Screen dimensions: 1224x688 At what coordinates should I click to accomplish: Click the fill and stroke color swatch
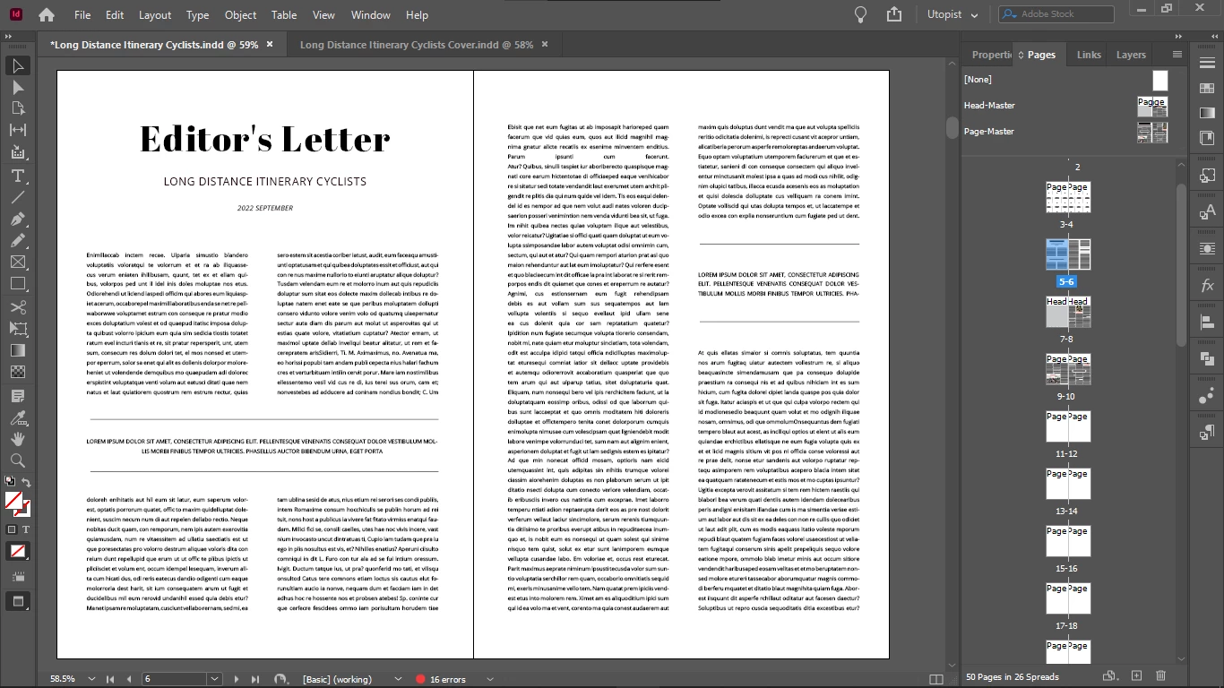[x=17, y=504]
